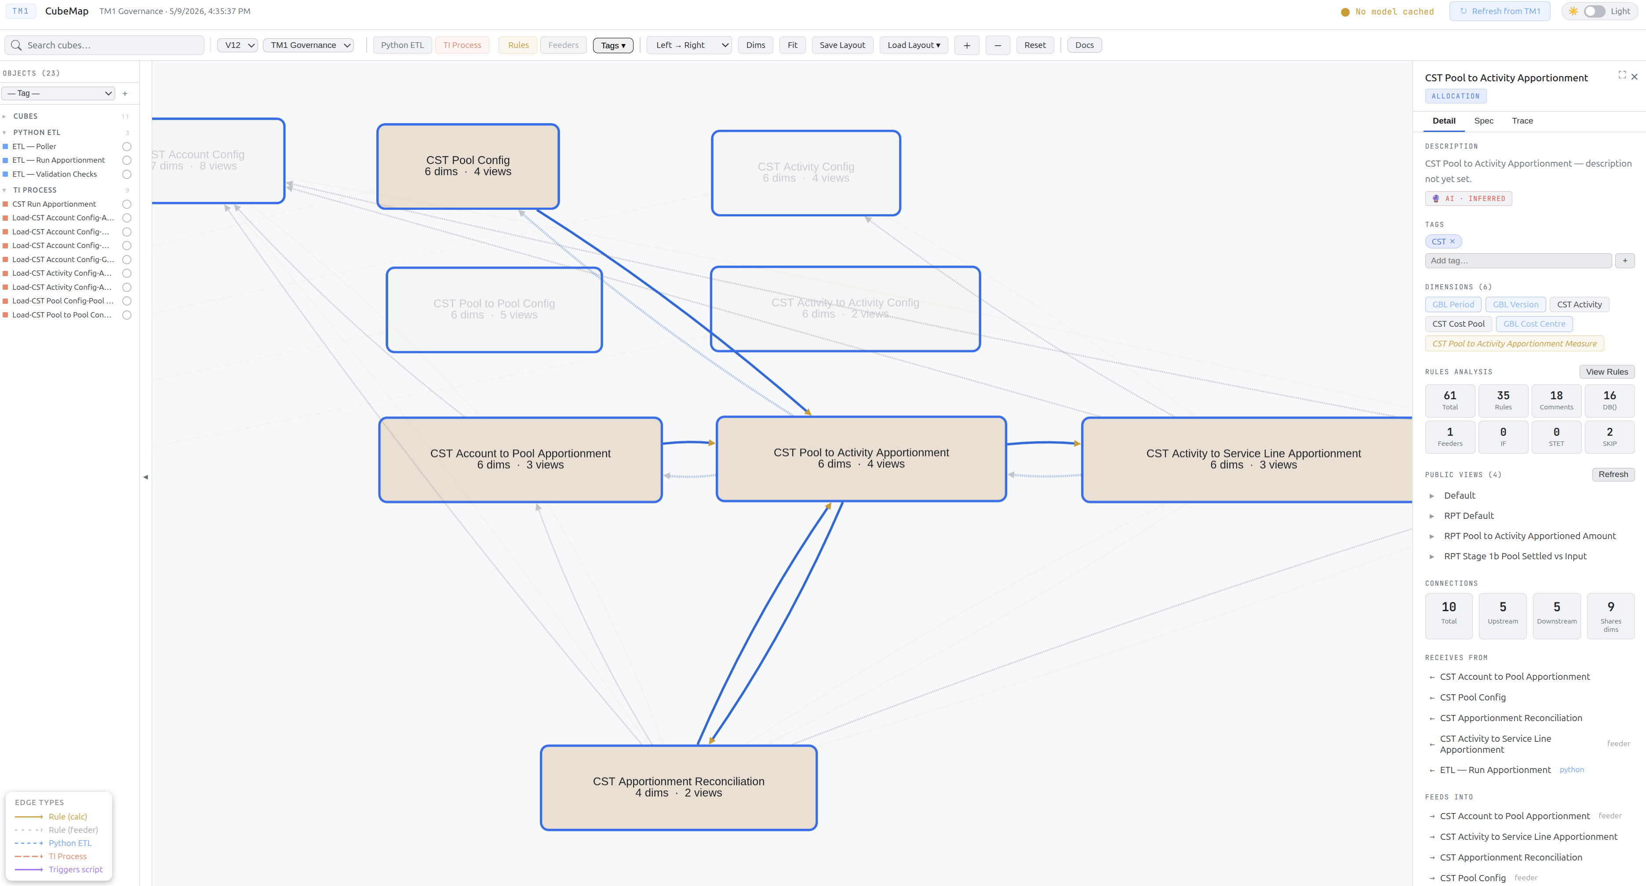Open the Tags dropdown menu
The width and height of the screenshot is (1646, 886).
pyautogui.click(x=613, y=45)
